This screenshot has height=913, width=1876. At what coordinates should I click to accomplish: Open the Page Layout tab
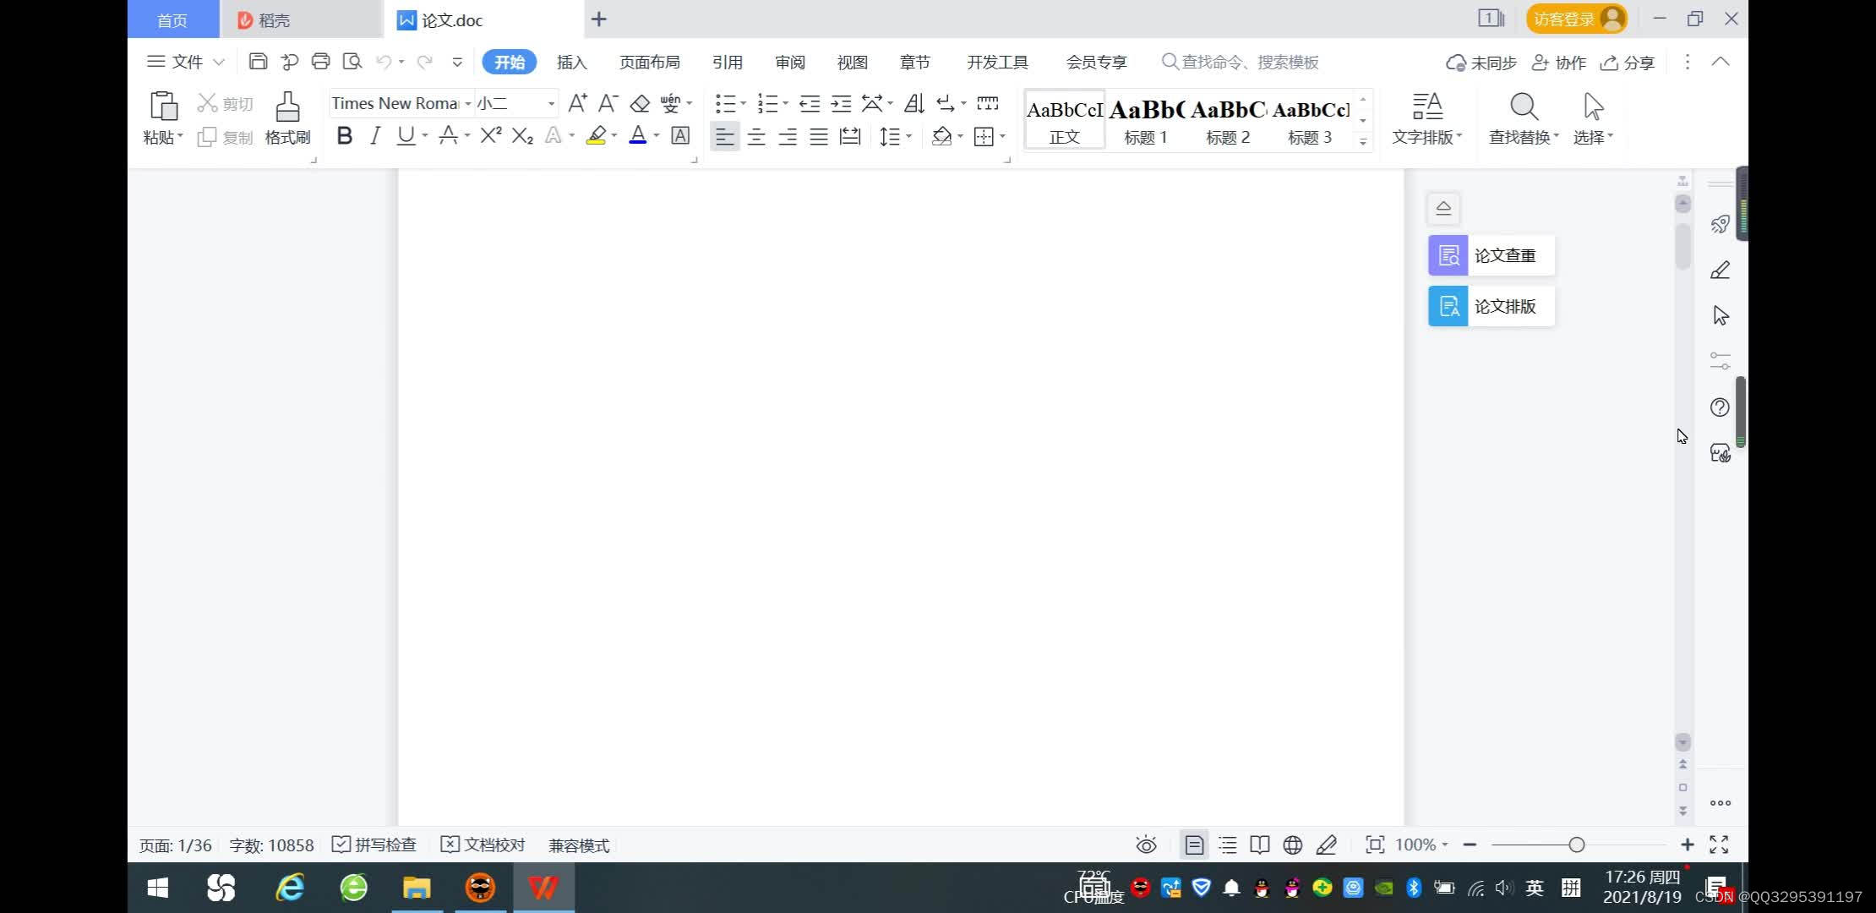650,62
